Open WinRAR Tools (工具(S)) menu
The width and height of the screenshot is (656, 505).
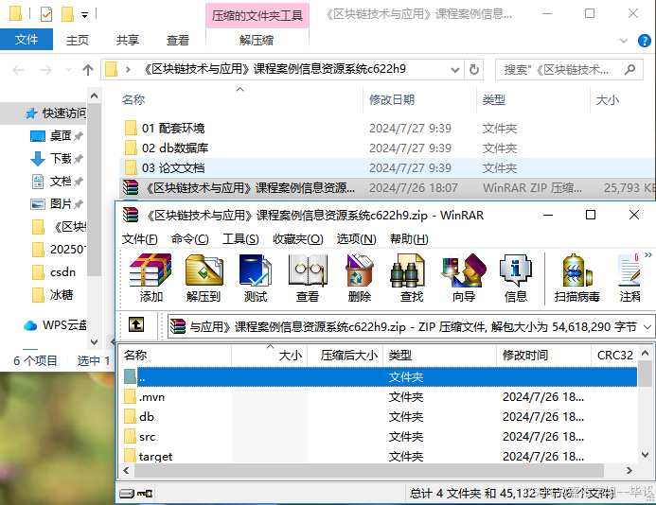click(x=240, y=239)
